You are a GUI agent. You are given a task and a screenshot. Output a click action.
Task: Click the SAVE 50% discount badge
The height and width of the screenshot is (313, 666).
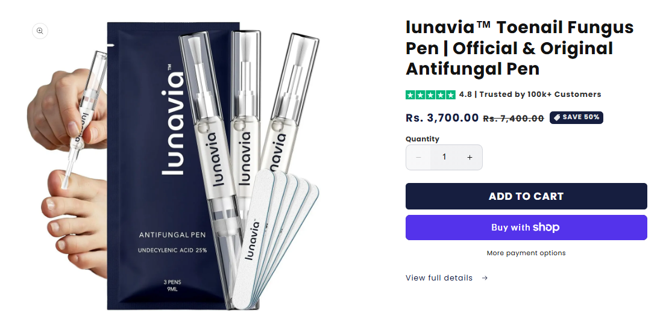[x=576, y=117]
